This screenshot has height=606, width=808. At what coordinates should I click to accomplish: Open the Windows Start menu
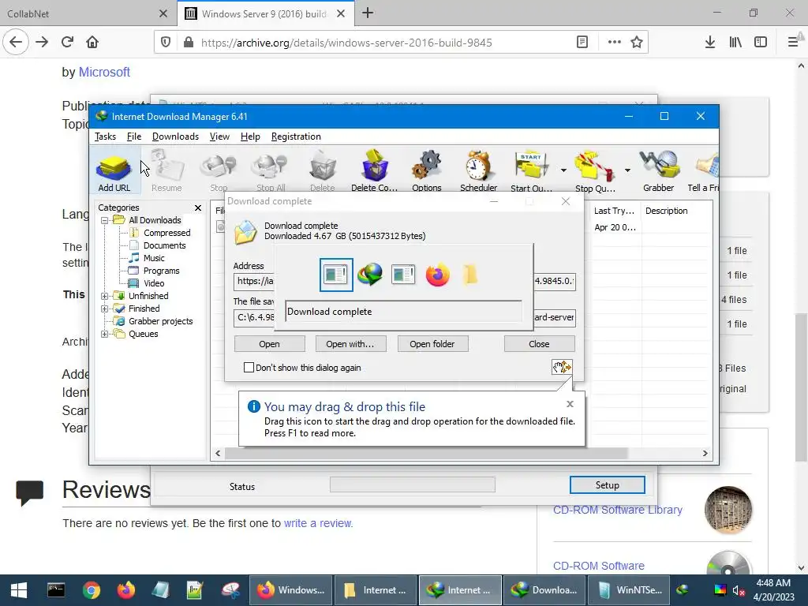point(19,590)
